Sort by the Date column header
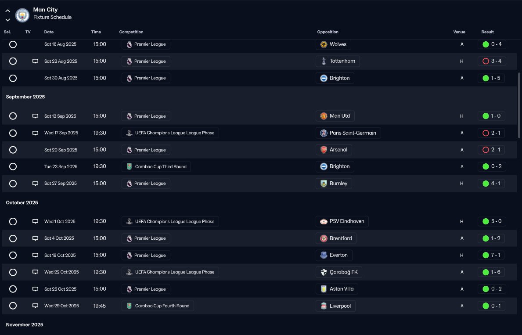This screenshot has width=522, height=335. click(x=49, y=32)
